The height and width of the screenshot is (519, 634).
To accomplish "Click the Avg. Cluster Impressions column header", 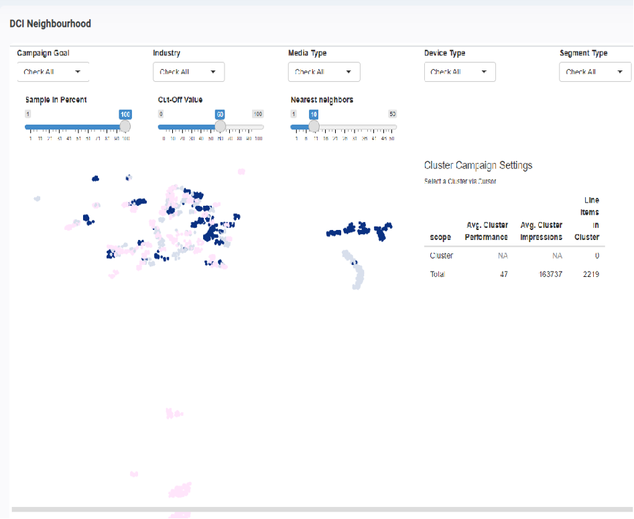I will pyautogui.click(x=541, y=231).
